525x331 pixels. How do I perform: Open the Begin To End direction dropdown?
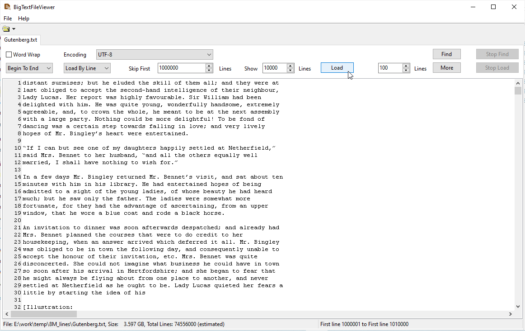[x=48, y=68]
